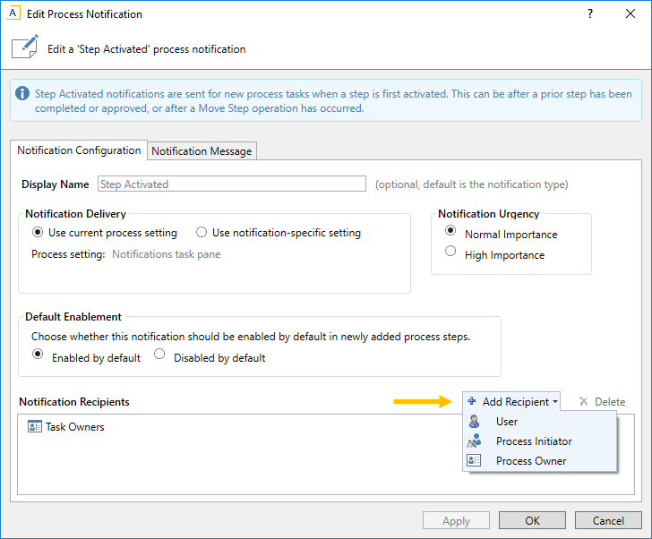Select Task Owners in recipients list
Image resolution: width=652 pixels, height=539 pixels.
(74, 427)
